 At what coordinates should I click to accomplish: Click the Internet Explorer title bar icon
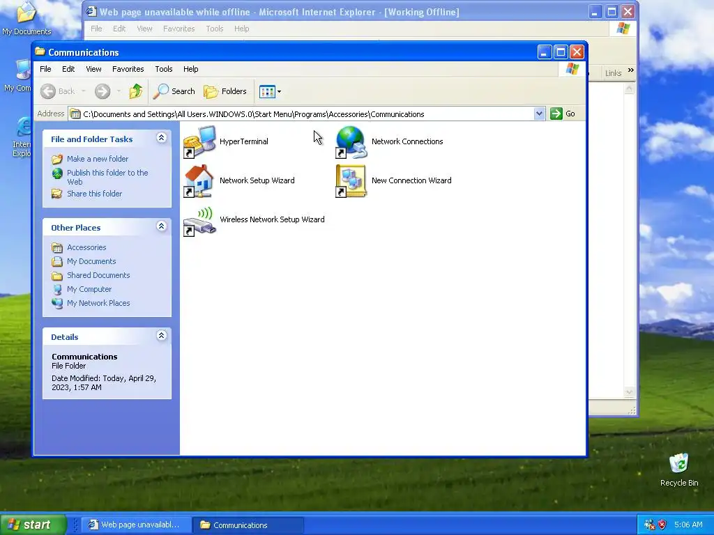[x=91, y=11]
